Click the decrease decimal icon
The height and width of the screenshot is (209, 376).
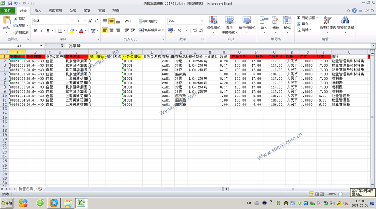pos(201,30)
